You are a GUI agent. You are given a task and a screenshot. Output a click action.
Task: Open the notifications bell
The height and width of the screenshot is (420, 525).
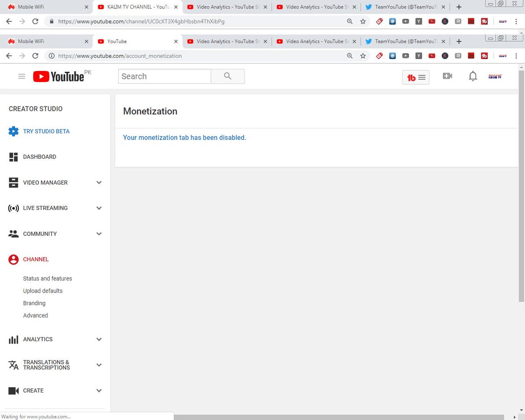coord(472,77)
